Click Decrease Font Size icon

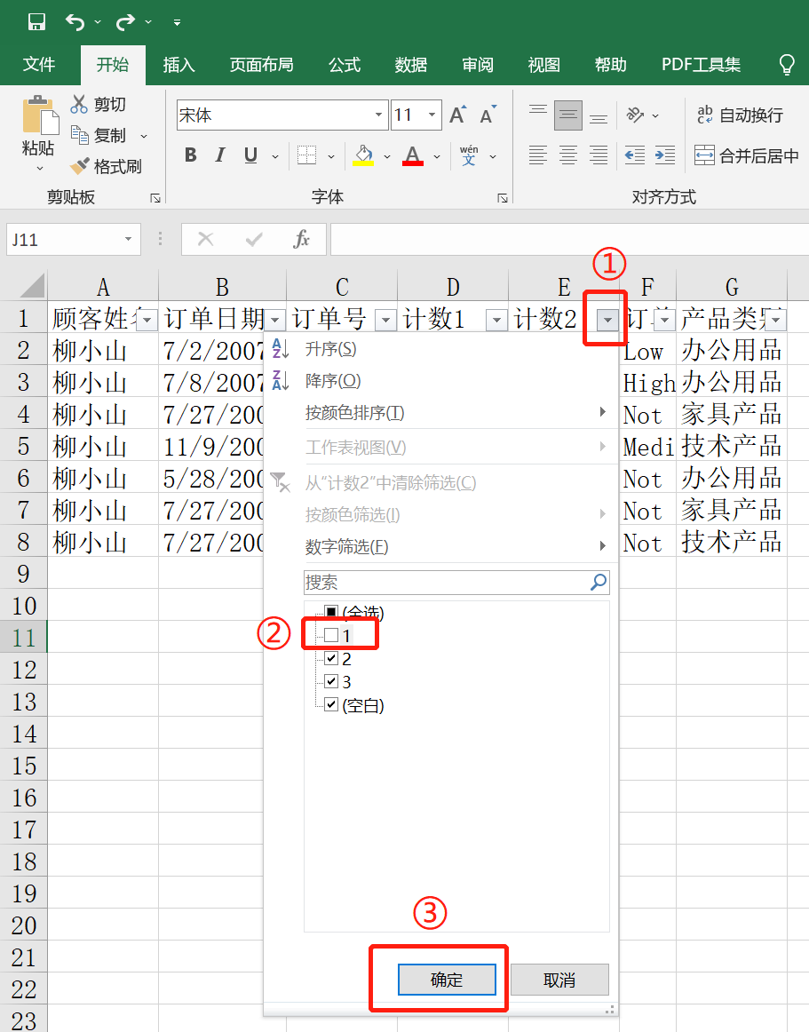[488, 115]
